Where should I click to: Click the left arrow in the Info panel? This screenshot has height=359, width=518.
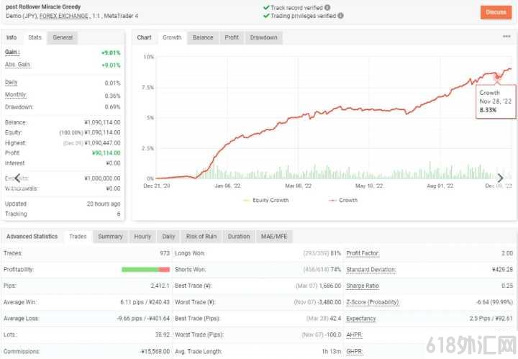coord(17,178)
